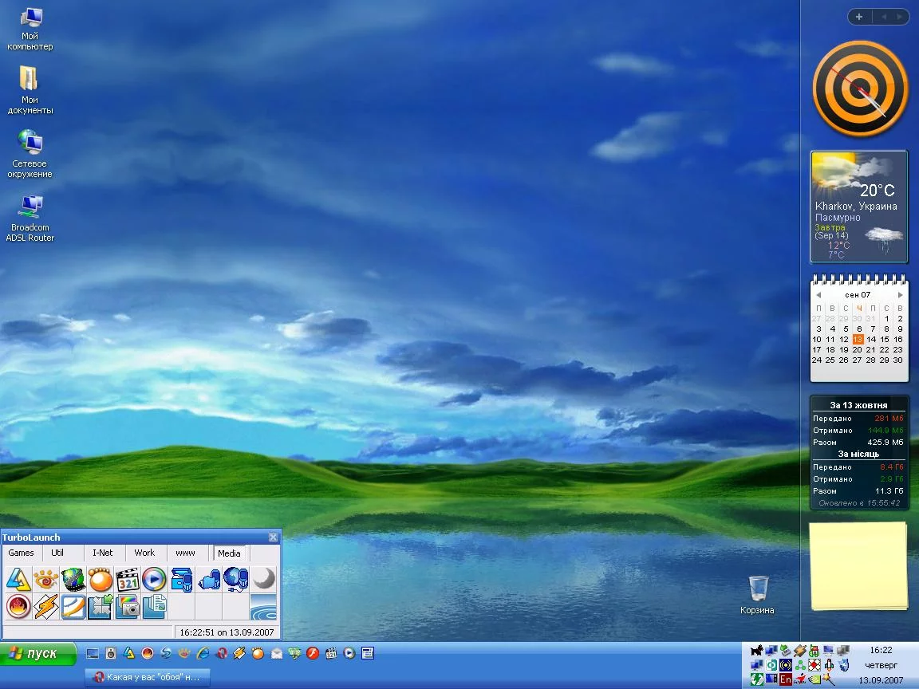Viewport: 919px width, 689px height.
Task: Switch to Util tab in TurboLaunch
Action: [x=57, y=553]
